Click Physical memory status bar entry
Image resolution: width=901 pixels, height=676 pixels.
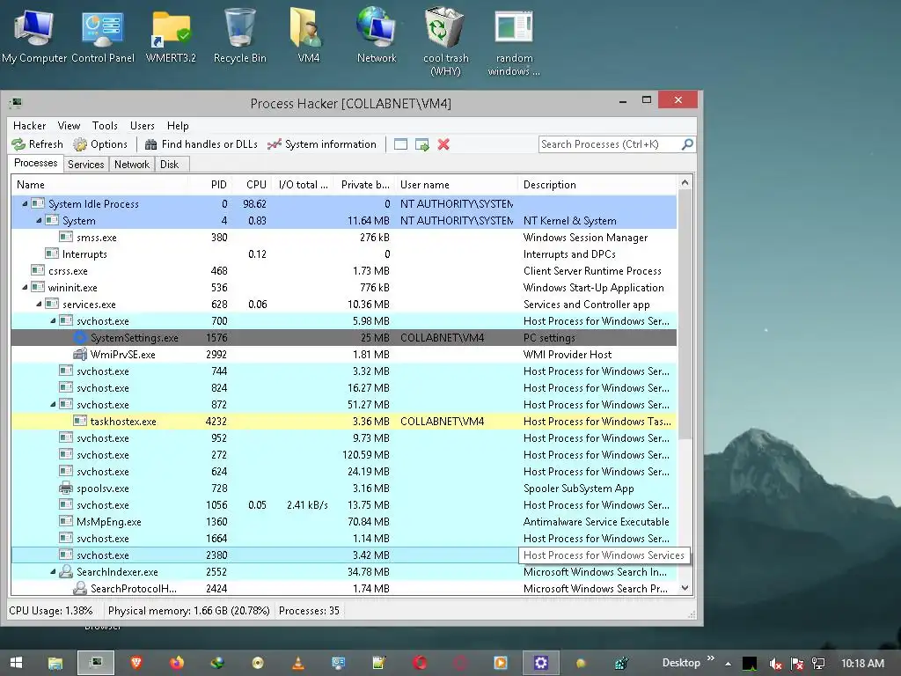[188, 611]
